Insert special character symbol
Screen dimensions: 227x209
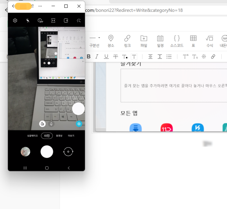tap(204, 56)
